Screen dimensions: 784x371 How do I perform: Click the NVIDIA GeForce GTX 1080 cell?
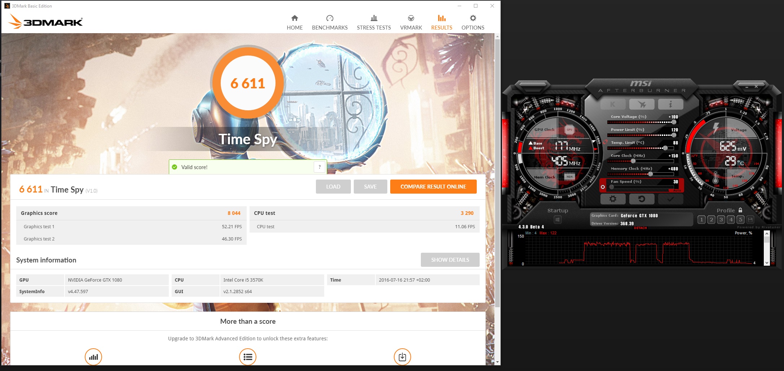coord(116,280)
